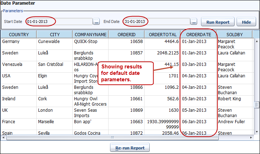The image size is (260, 154).
Task: Open the End Date picker ellipsis button
Action: [x=194, y=22]
